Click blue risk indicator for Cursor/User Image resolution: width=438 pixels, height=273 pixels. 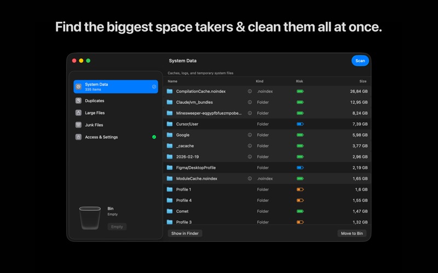pos(300,124)
